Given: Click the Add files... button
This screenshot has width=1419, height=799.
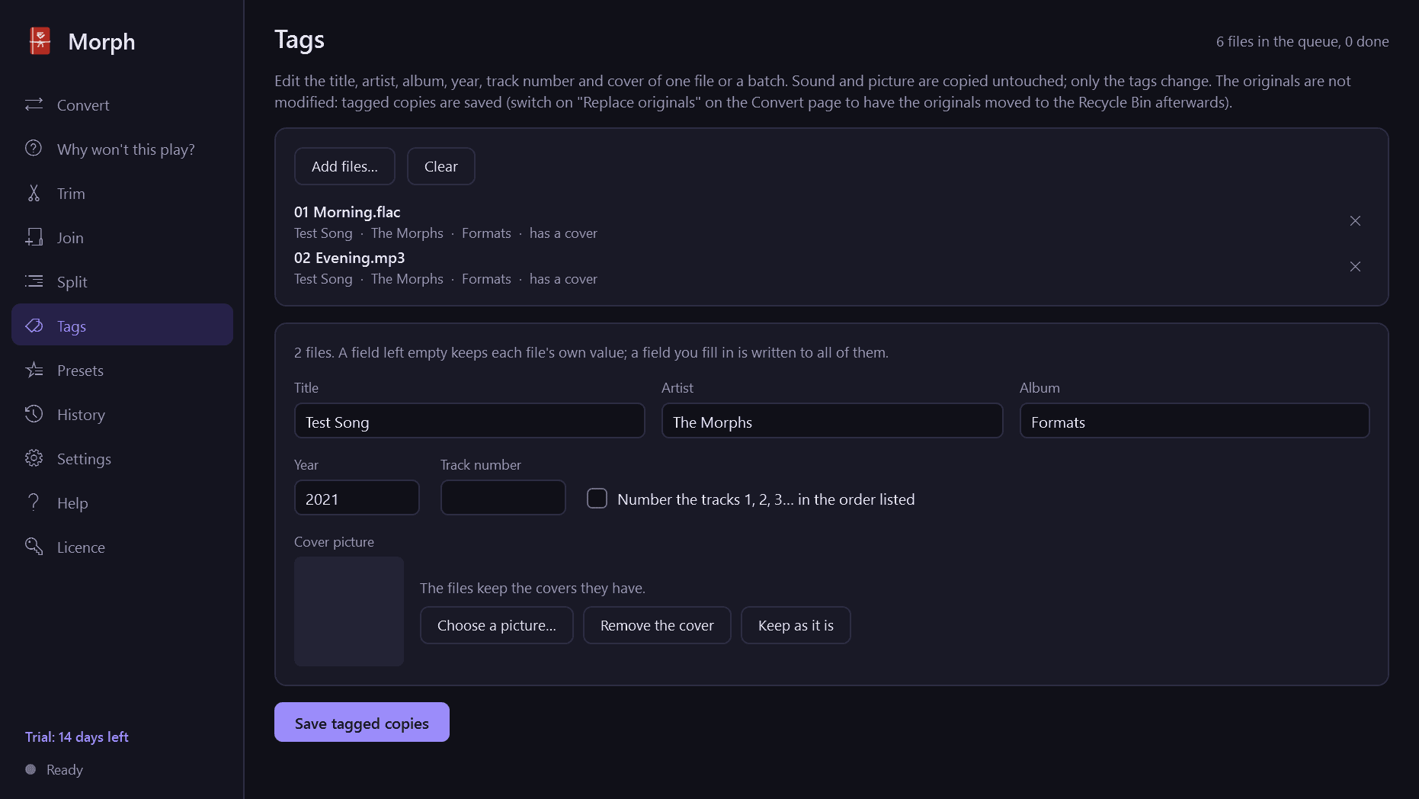Looking at the screenshot, I should click(344, 166).
